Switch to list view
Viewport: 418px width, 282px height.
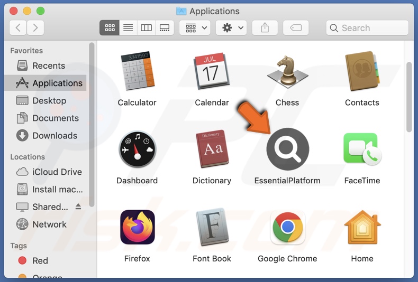pyautogui.click(x=128, y=27)
